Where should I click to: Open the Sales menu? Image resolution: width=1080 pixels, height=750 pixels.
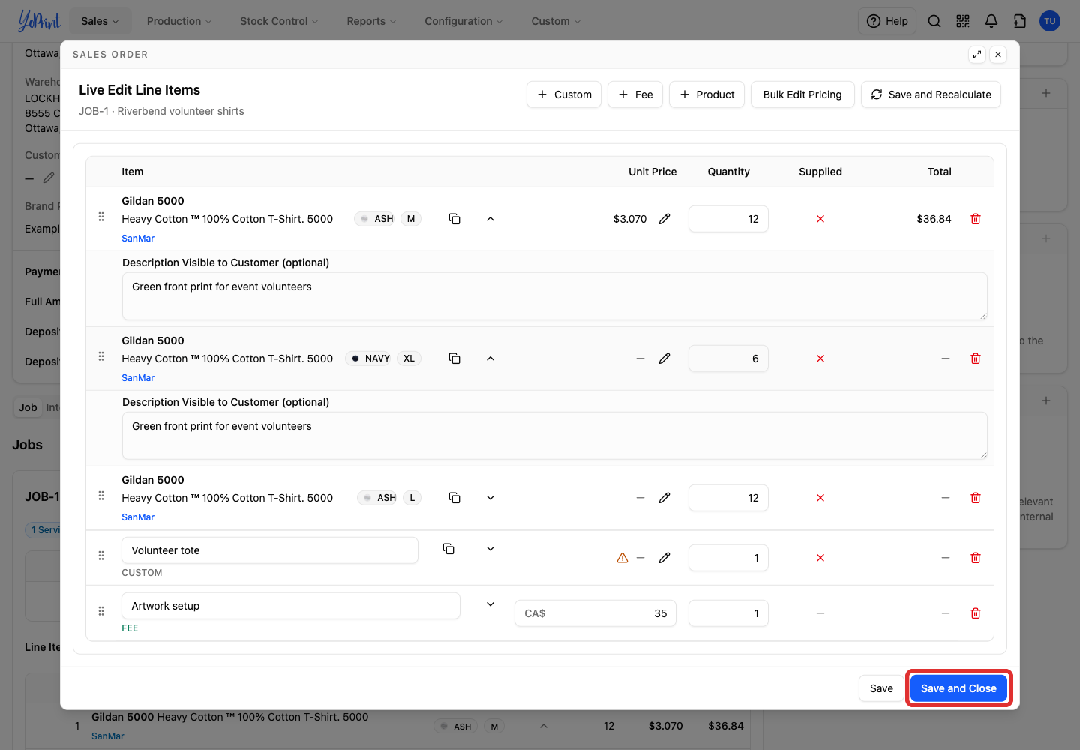coord(100,21)
